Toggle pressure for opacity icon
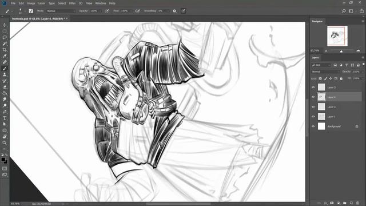Viewport: 366px width, 206px height. click(107, 11)
